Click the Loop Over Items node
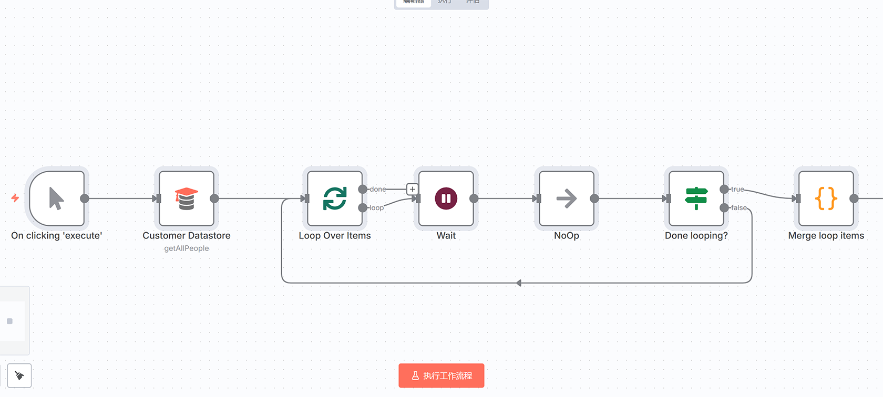The height and width of the screenshot is (397, 883). (x=334, y=198)
